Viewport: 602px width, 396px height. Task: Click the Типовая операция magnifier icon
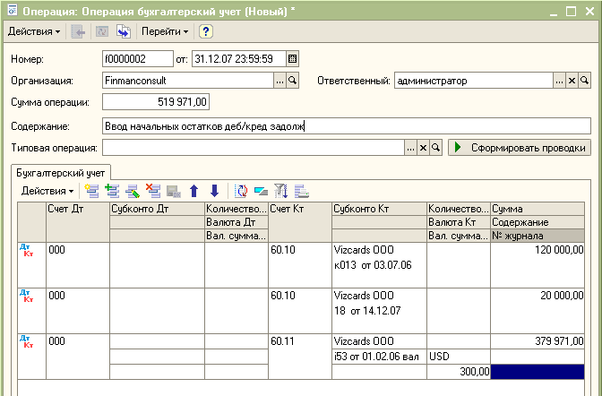click(435, 148)
